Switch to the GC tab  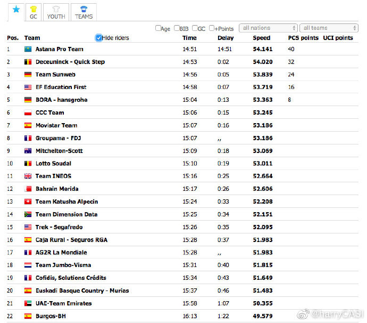(x=34, y=12)
